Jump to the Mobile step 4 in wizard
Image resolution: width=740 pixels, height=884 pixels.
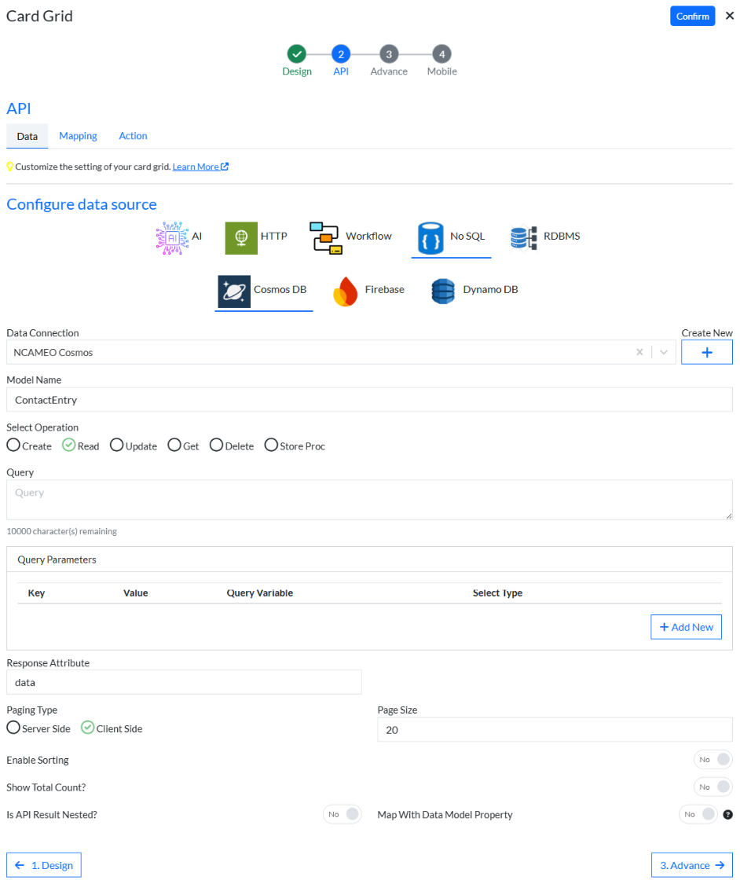pyautogui.click(x=442, y=54)
